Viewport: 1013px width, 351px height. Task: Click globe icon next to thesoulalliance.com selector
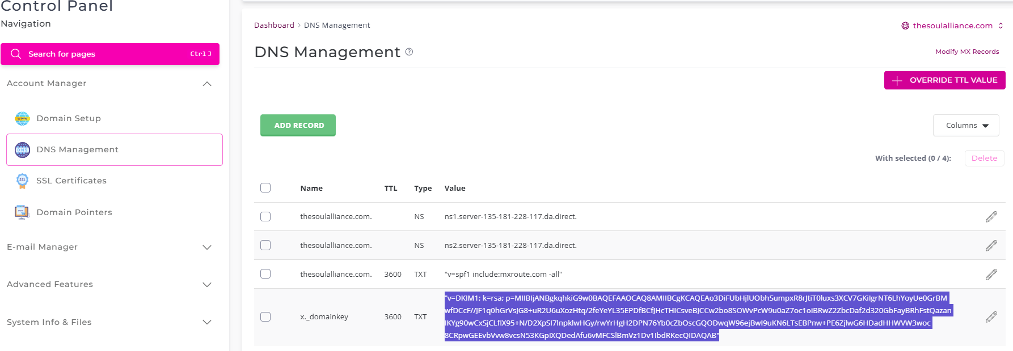tap(905, 25)
